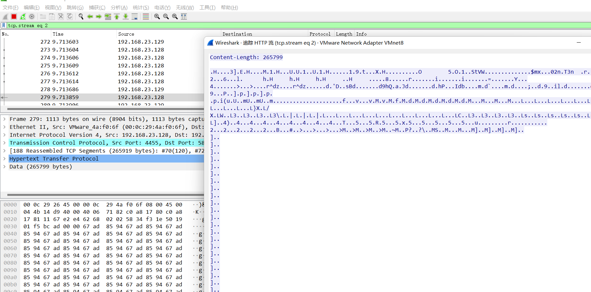Image resolution: width=591 pixels, height=292 pixels.
Task: Restart the current capture
Action: coord(23,17)
